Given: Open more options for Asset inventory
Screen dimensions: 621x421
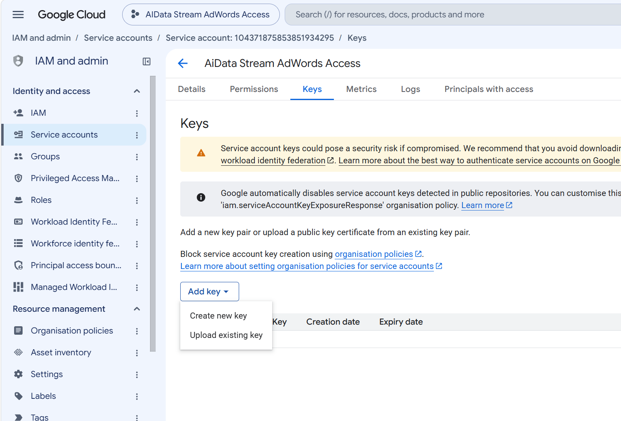Looking at the screenshot, I should coord(137,353).
